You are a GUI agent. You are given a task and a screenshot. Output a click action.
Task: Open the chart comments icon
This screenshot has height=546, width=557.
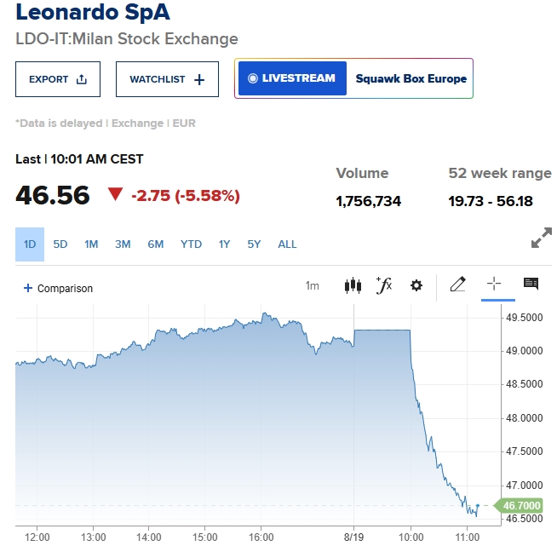click(531, 284)
